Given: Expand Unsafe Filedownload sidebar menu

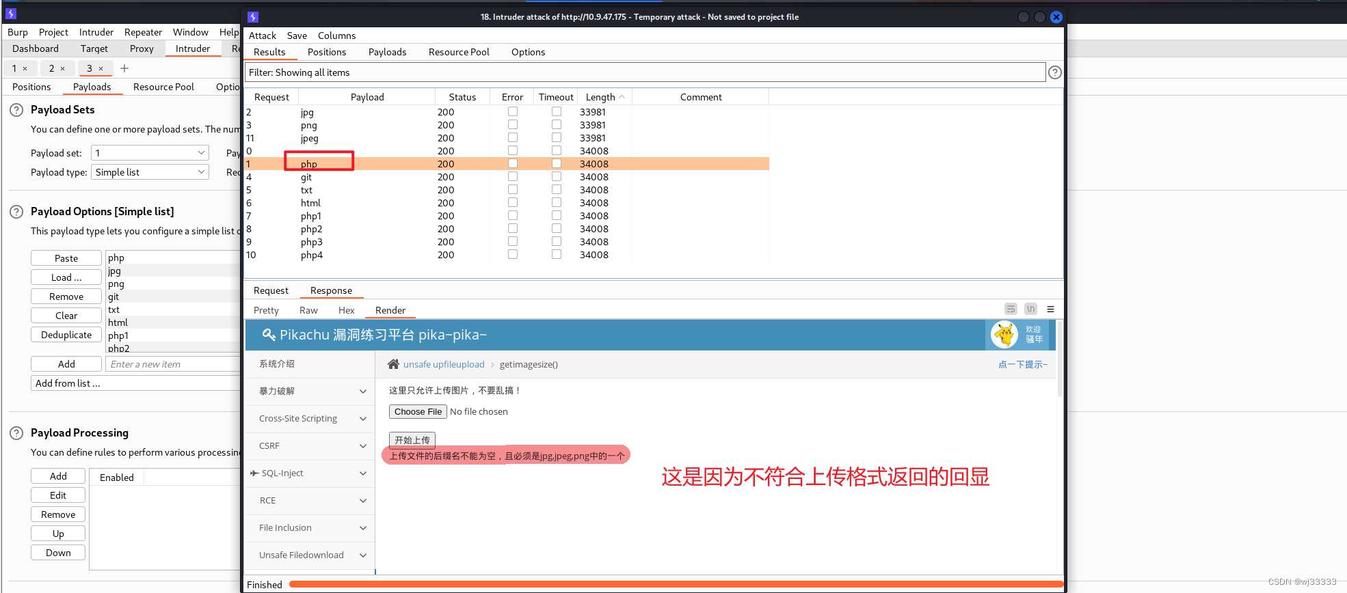Looking at the screenshot, I should coord(310,555).
